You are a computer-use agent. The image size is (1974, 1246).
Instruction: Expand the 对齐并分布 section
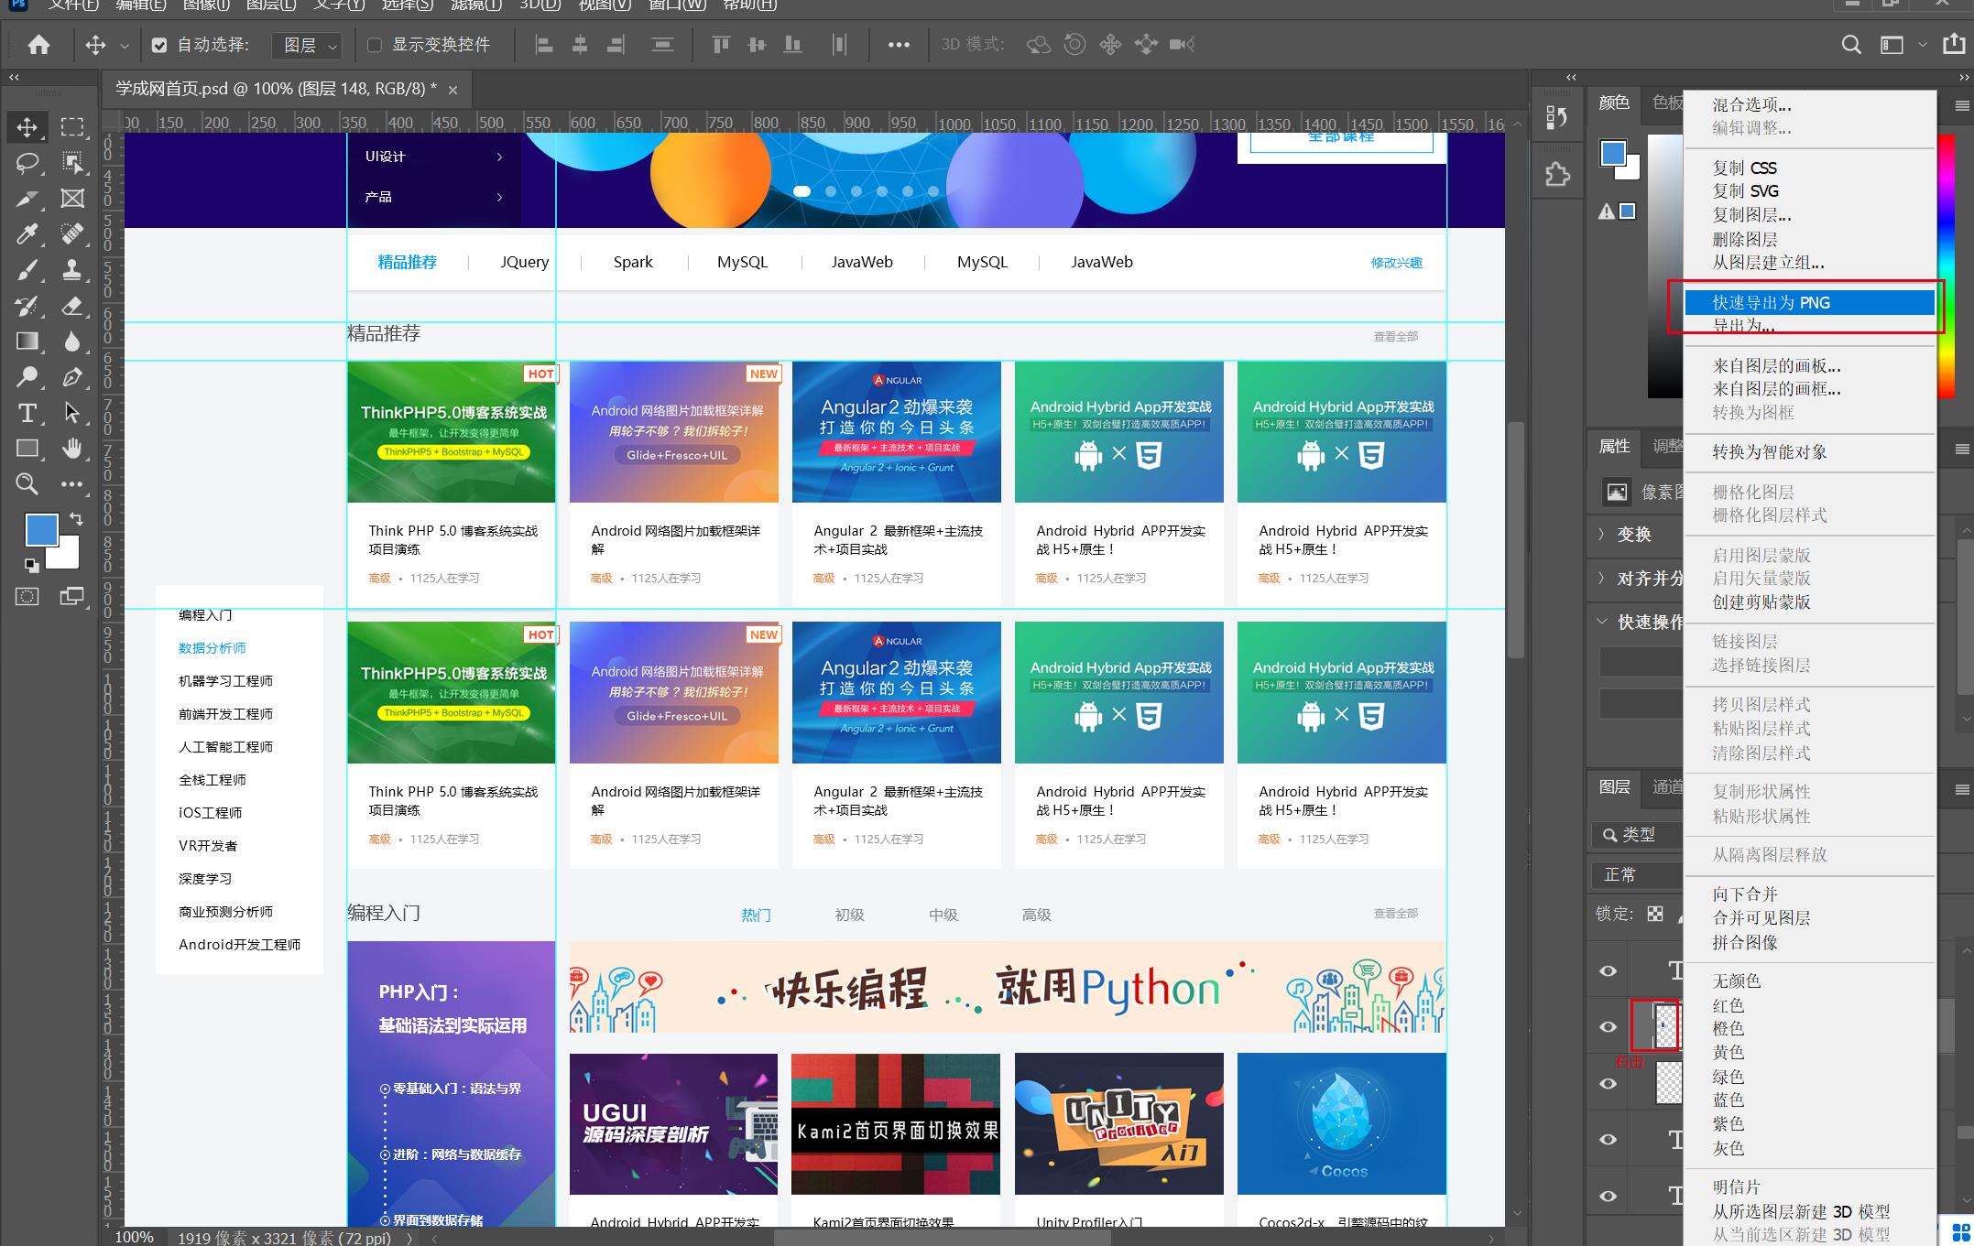[1601, 578]
